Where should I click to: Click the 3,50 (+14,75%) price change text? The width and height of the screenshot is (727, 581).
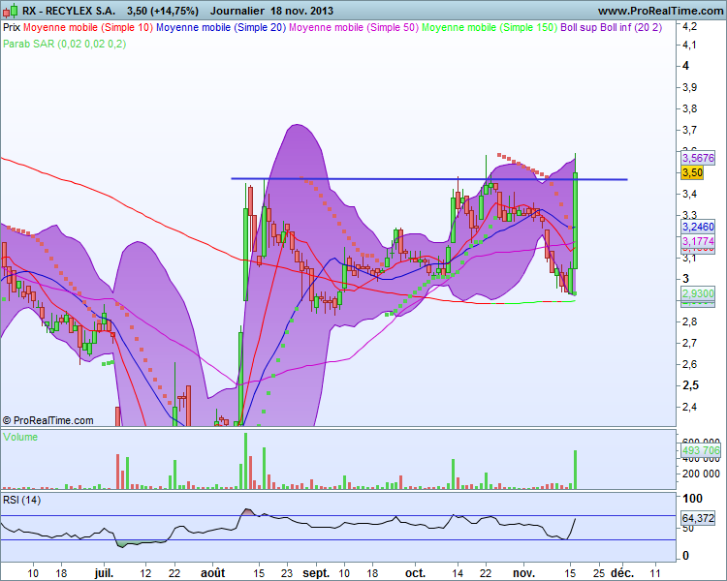click(163, 11)
